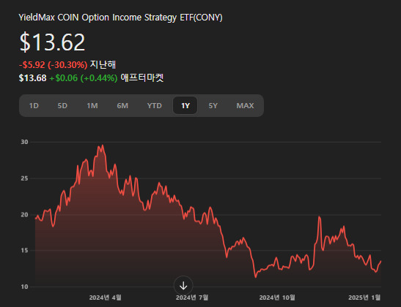Show the MAX range chart
The image size is (401, 307).
pyautogui.click(x=245, y=105)
